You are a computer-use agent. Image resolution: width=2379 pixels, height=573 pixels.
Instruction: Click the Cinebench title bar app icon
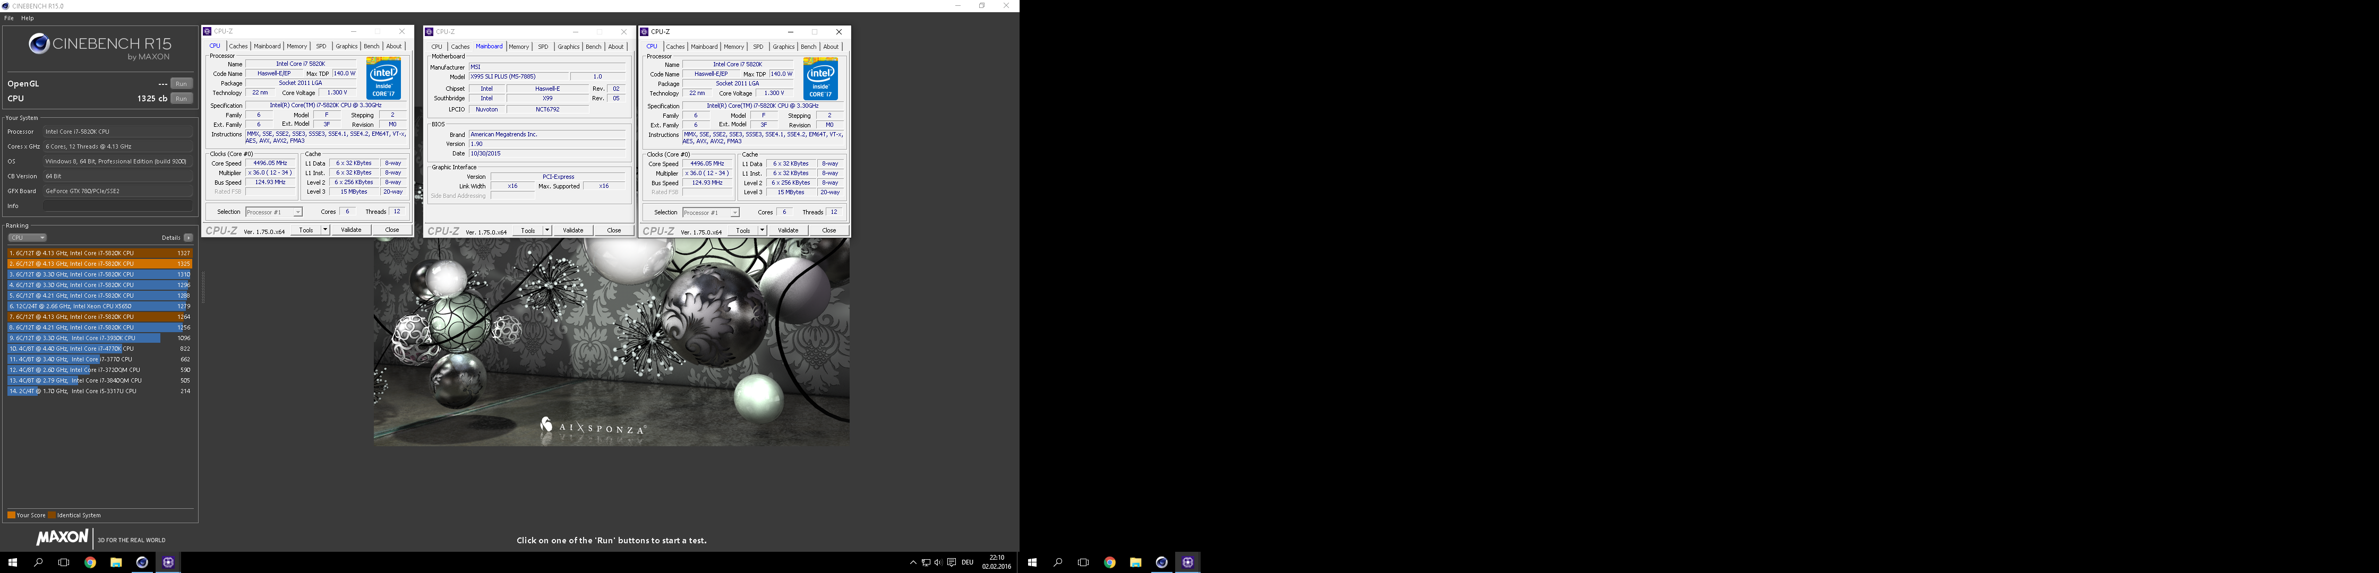[x=6, y=5]
